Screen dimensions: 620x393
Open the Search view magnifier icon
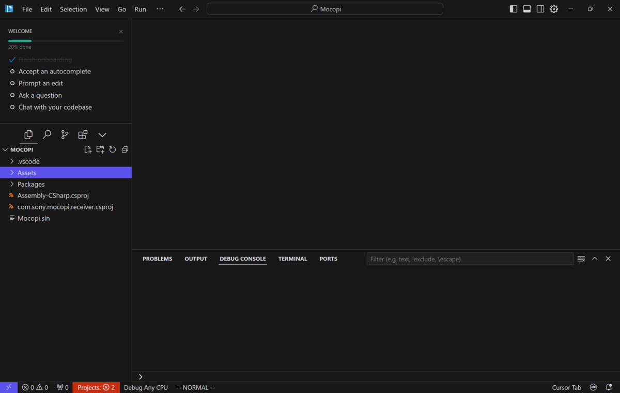click(47, 135)
